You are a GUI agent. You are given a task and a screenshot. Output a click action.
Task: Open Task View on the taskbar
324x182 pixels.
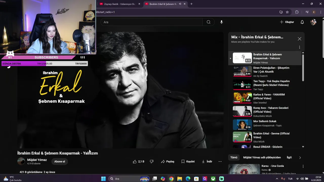coord(155,179)
